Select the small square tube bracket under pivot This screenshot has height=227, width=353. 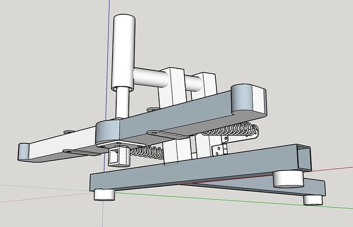119,156
